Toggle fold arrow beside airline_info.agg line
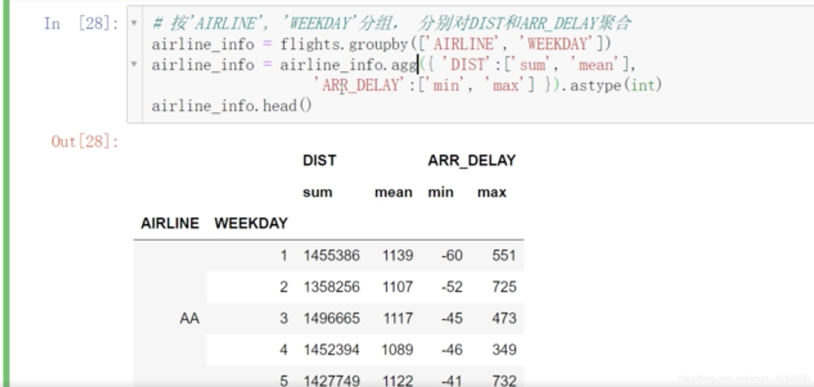This screenshot has height=387, width=814. 134,64
